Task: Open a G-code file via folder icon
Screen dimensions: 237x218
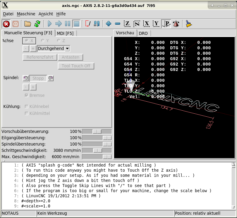Action: [28, 24]
